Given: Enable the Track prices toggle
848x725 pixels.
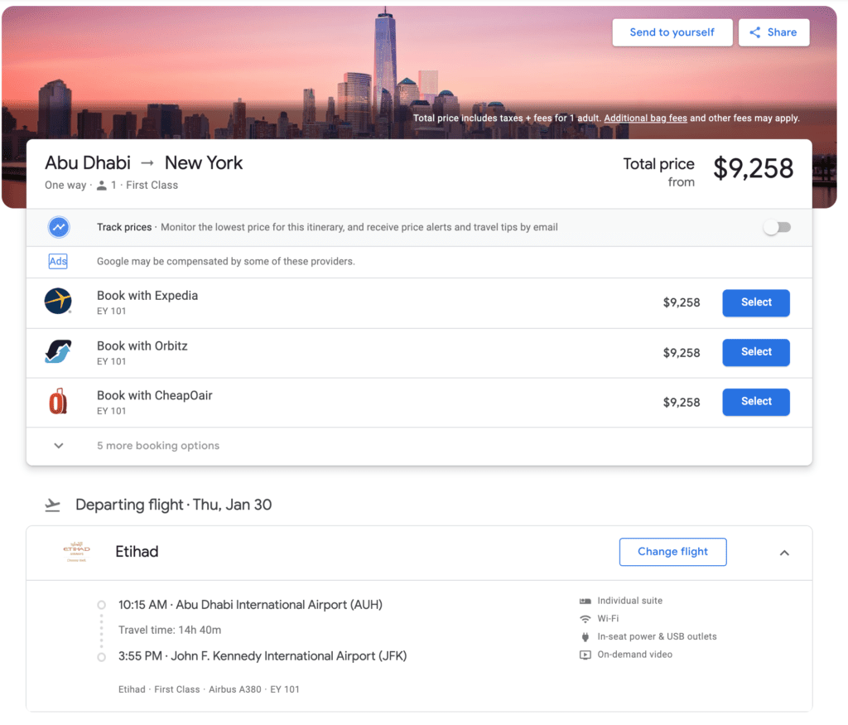Looking at the screenshot, I should (777, 227).
